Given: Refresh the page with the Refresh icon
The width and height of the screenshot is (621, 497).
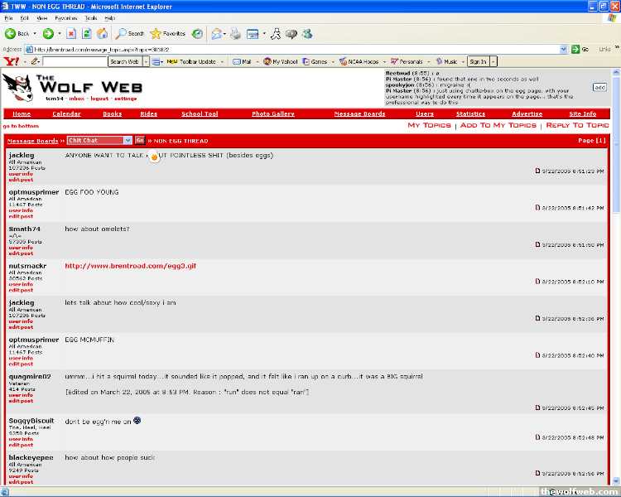Looking at the screenshot, I should 87,34.
